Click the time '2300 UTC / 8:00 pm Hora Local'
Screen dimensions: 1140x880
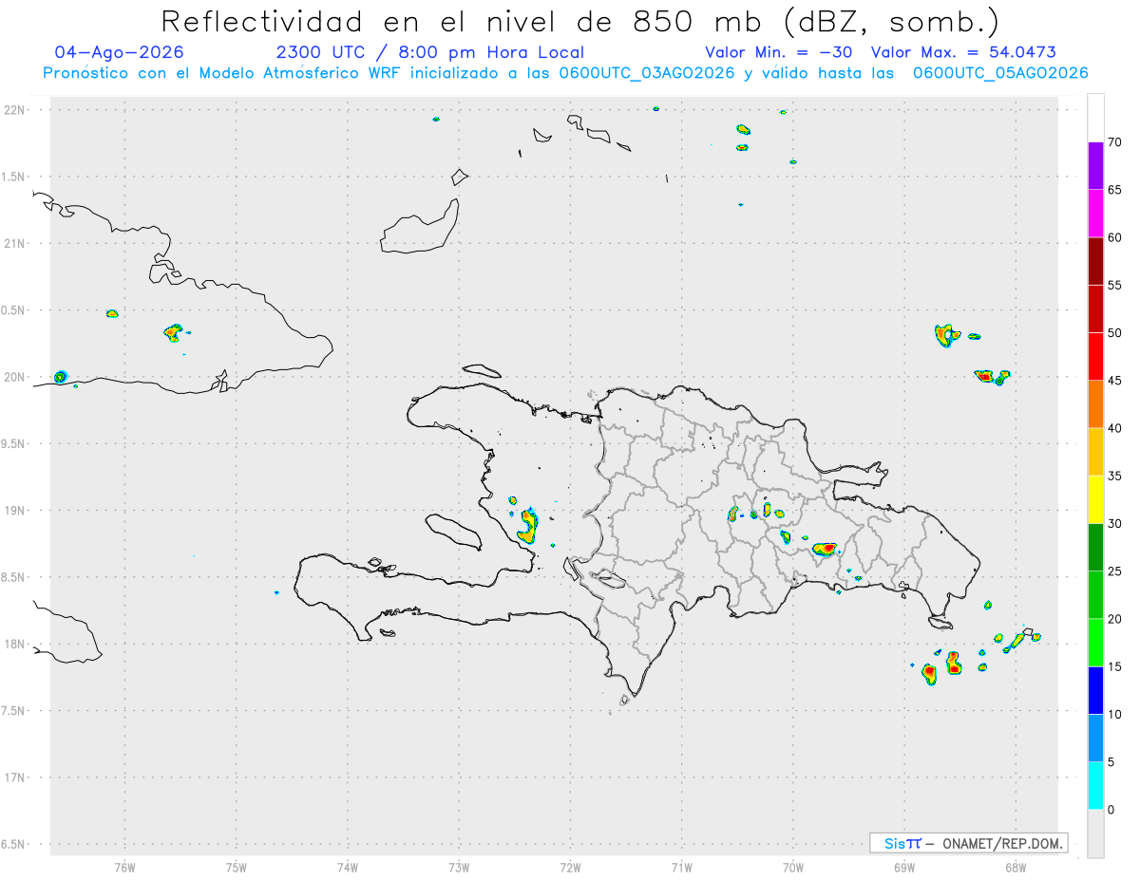point(429,52)
